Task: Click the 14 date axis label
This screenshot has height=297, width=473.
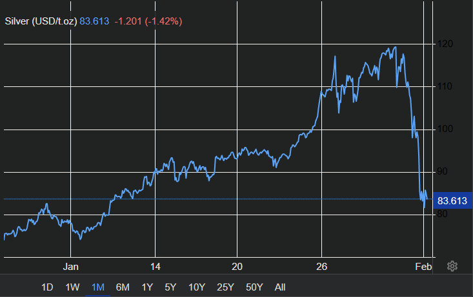Action: tap(156, 267)
